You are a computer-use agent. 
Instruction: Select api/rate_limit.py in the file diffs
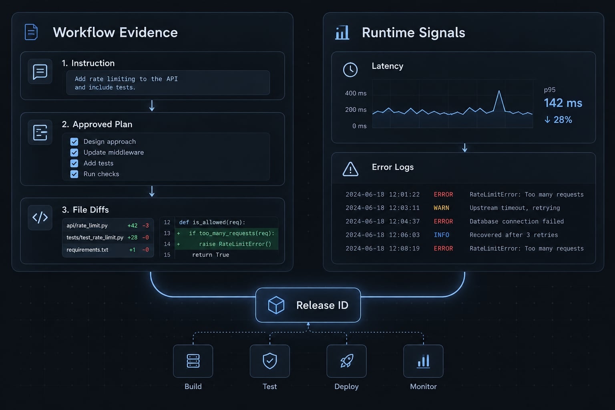click(x=108, y=225)
